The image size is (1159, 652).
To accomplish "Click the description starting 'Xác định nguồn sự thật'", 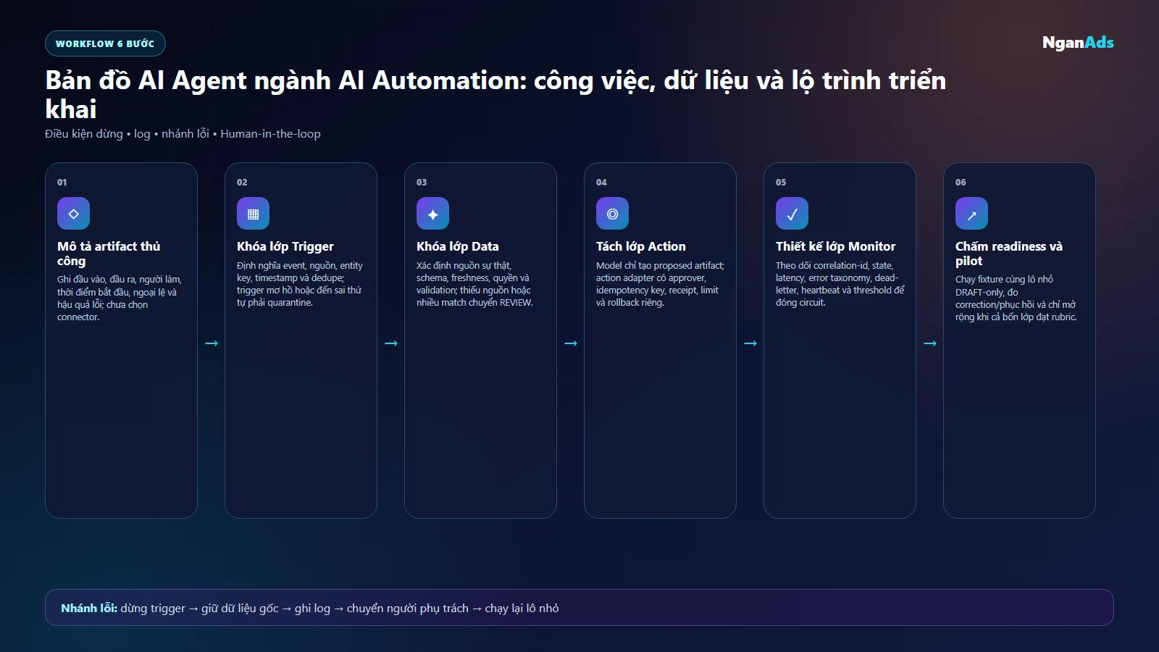I will [x=474, y=284].
